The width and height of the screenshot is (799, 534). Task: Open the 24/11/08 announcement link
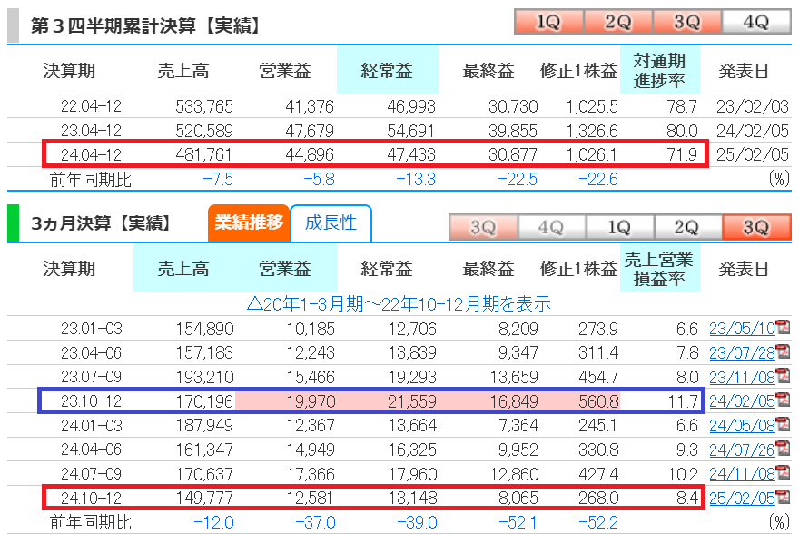742,474
